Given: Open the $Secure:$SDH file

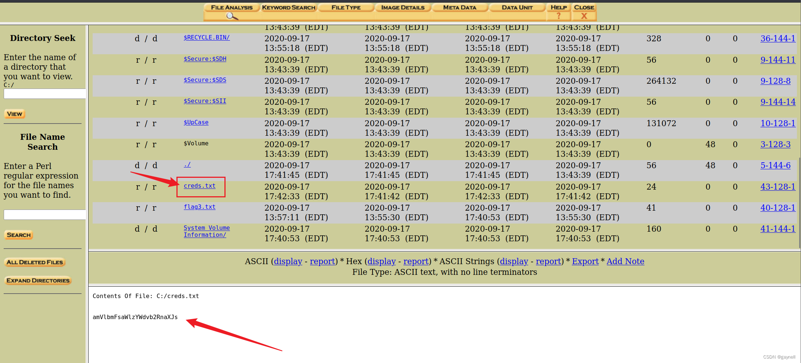Looking at the screenshot, I should tap(205, 59).
